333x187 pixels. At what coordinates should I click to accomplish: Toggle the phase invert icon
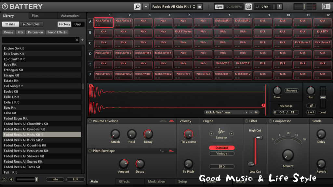[311, 106]
